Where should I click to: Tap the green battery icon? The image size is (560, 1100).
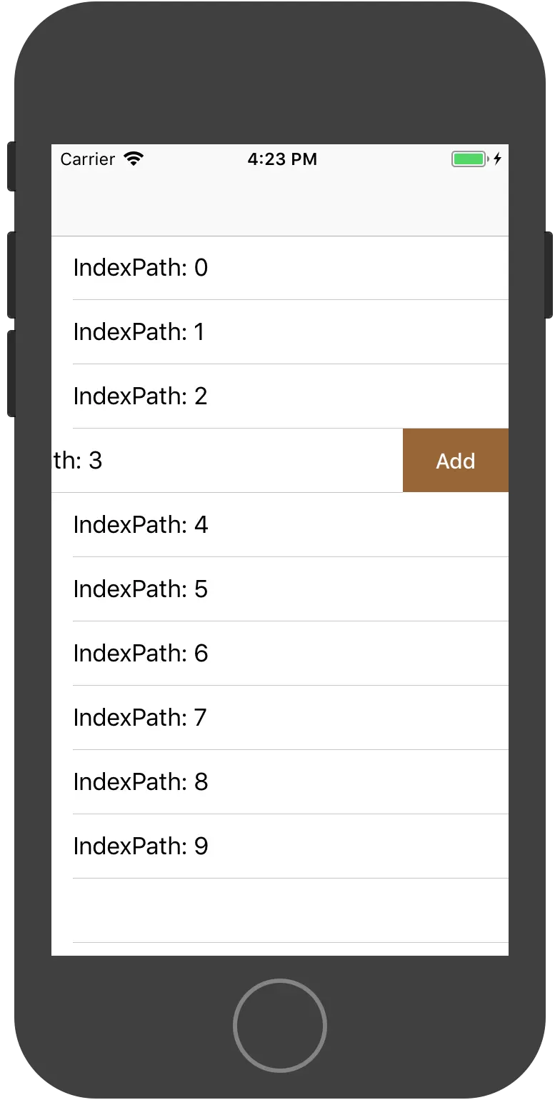[469, 159]
